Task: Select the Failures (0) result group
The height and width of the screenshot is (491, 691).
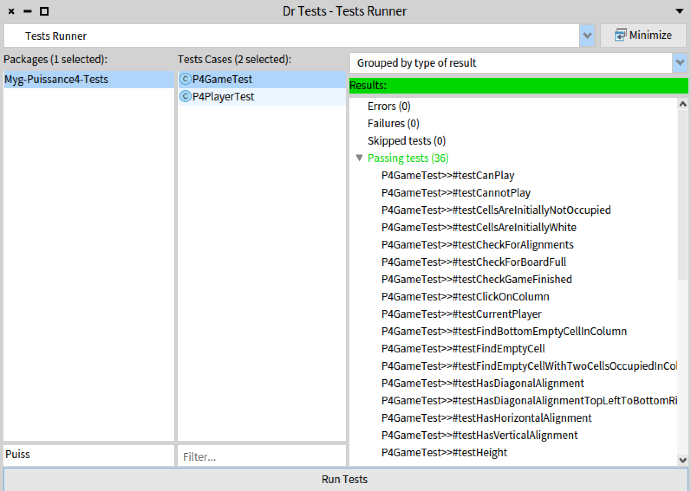Action: click(393, 123)
